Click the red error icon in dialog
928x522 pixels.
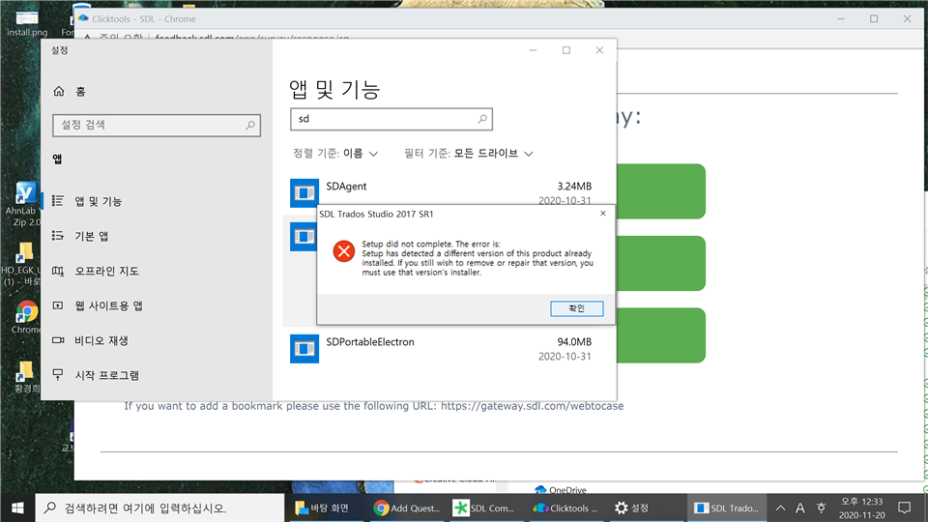[343, 251]
